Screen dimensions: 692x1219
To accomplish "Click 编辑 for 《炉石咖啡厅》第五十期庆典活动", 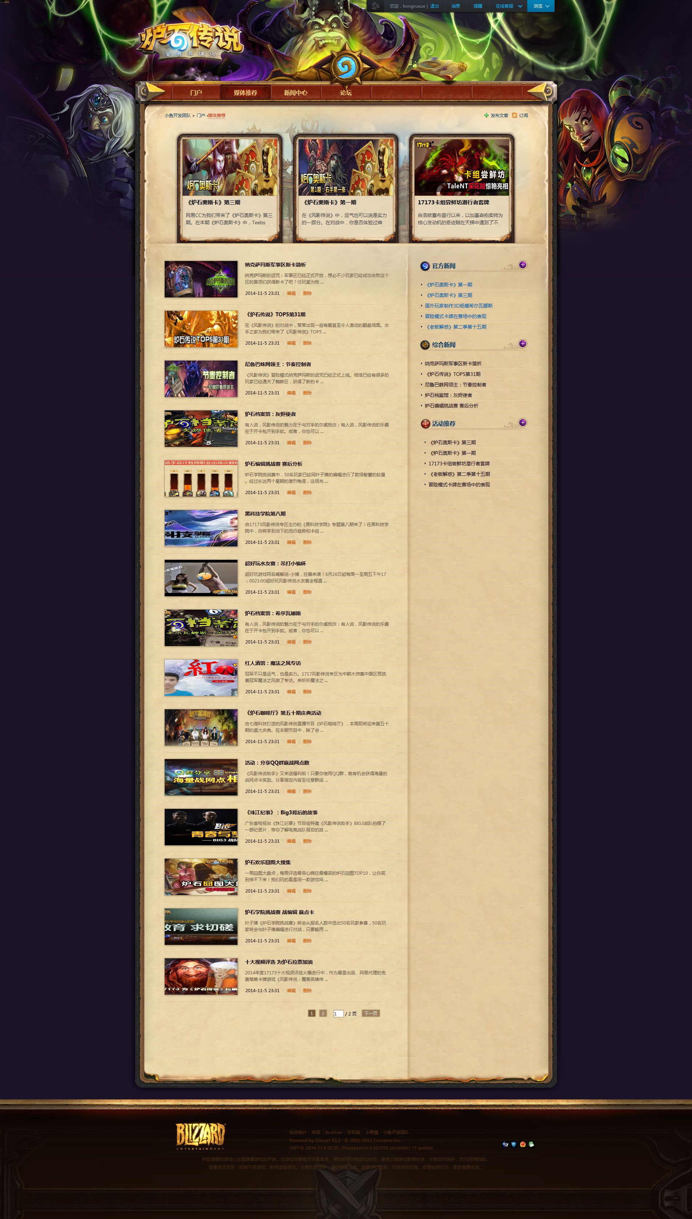I will (x=291, y=742).
